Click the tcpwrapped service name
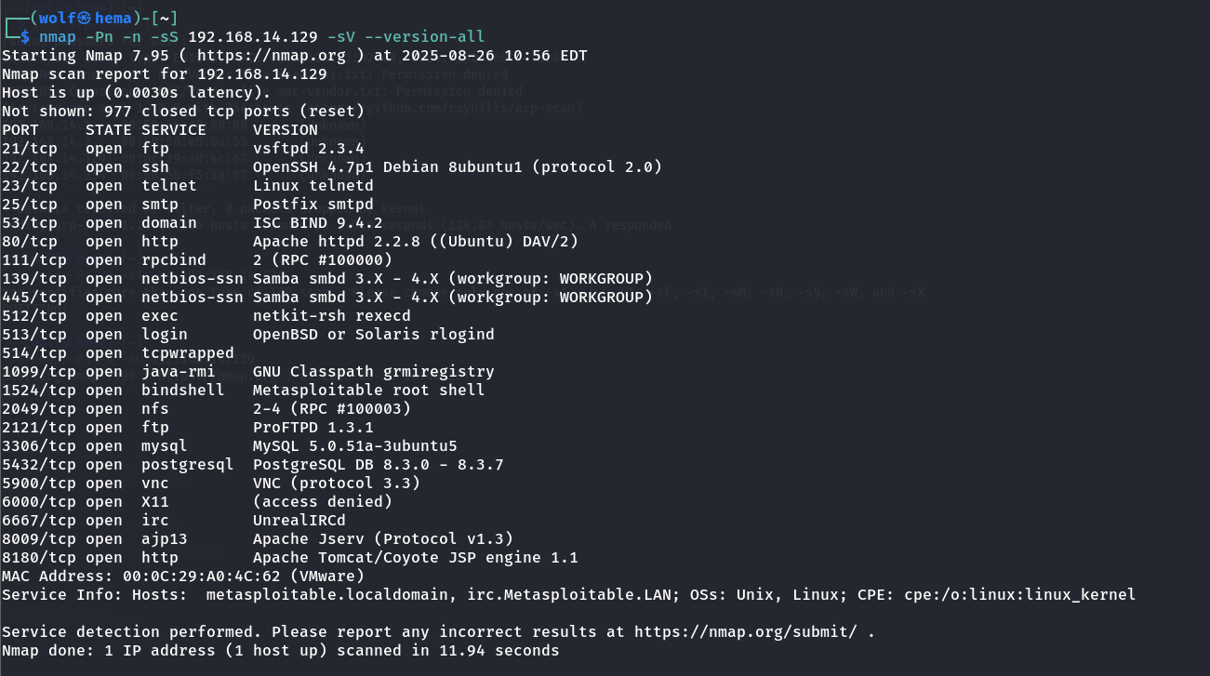The width and height of the screenshot is (1210, 676). click(x=187, y=353)
